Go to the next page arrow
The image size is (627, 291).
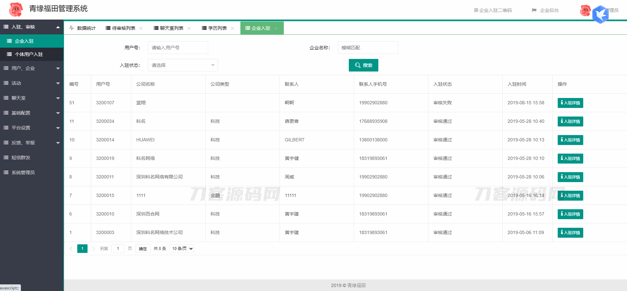pos(94,249)
